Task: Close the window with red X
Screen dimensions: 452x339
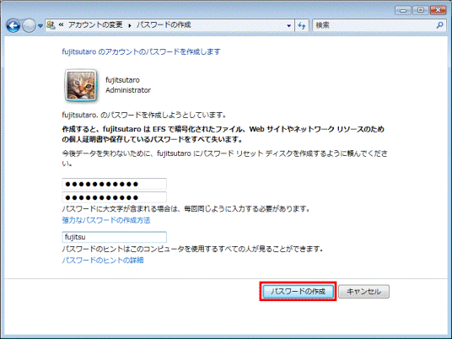Action: coord(439,10)
